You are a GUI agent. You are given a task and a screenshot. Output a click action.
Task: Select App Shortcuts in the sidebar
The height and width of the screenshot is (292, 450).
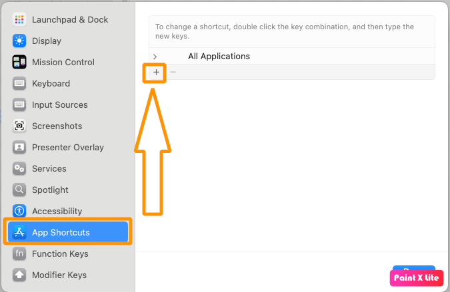pos(61,232)
